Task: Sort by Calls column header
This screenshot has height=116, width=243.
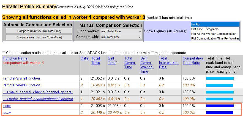Action: [x=84, y=58]
